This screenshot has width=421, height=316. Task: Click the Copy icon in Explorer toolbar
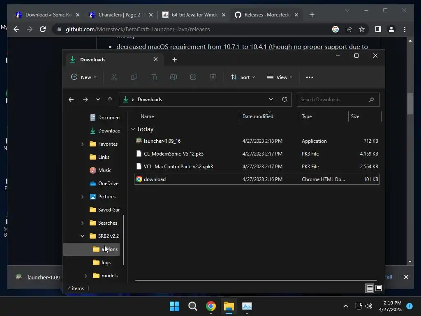pos(134,77)
